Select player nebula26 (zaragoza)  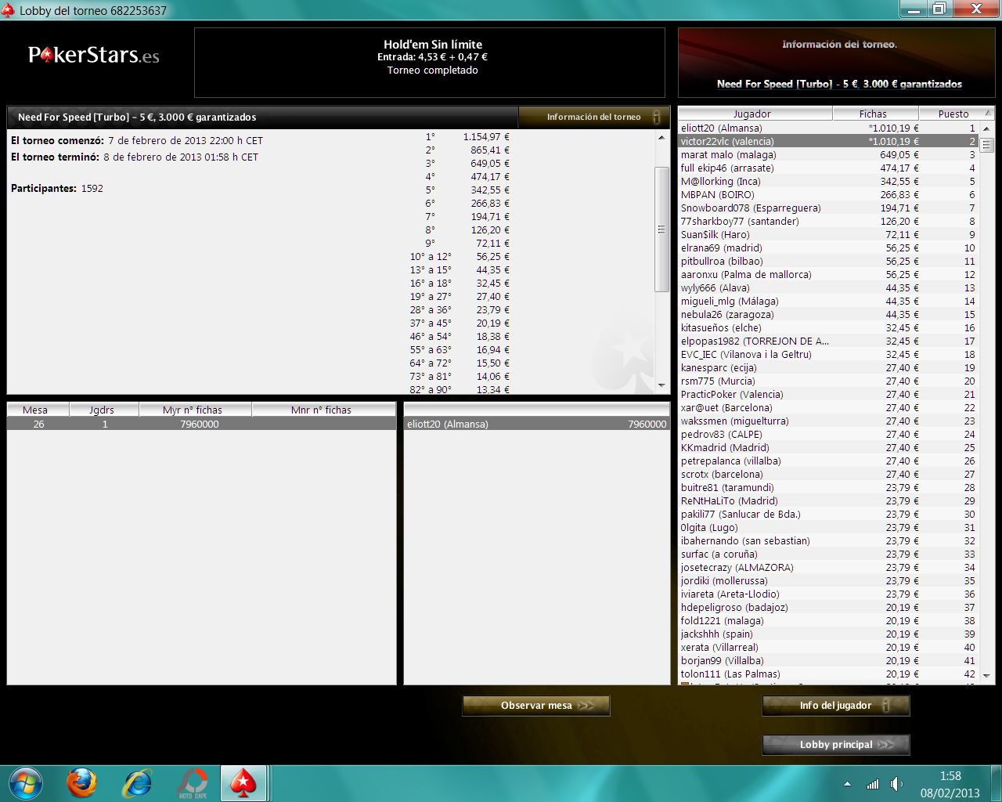[828, 315]
